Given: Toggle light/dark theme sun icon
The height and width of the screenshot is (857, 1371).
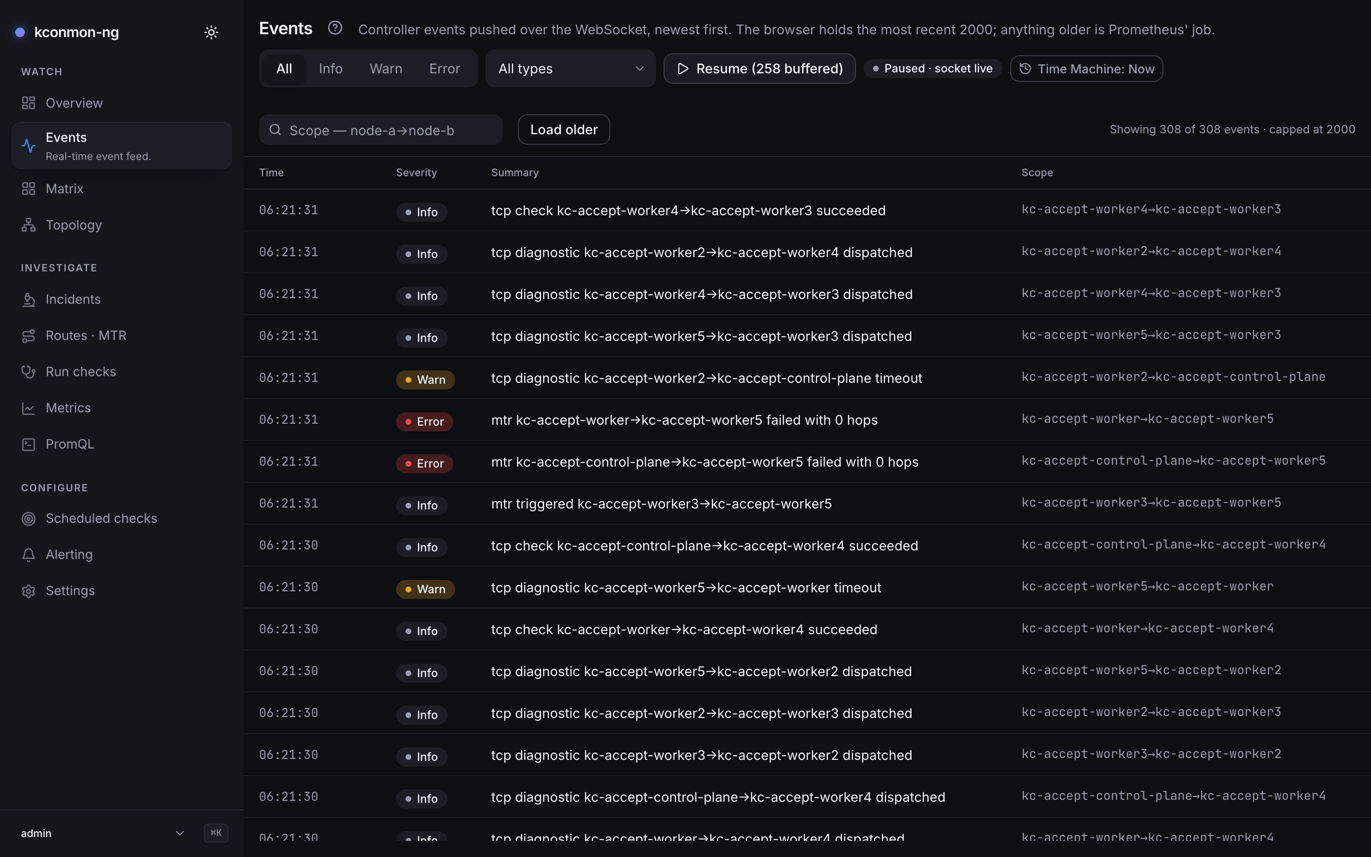Looking at the screenshot, I should pyautogui.click(x=211, y=32).
